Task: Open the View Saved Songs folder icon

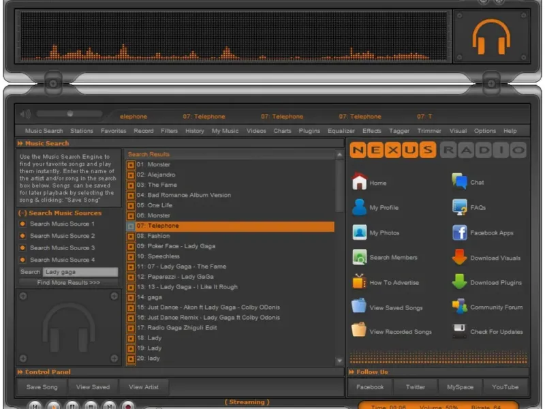Action: (358, 306)
